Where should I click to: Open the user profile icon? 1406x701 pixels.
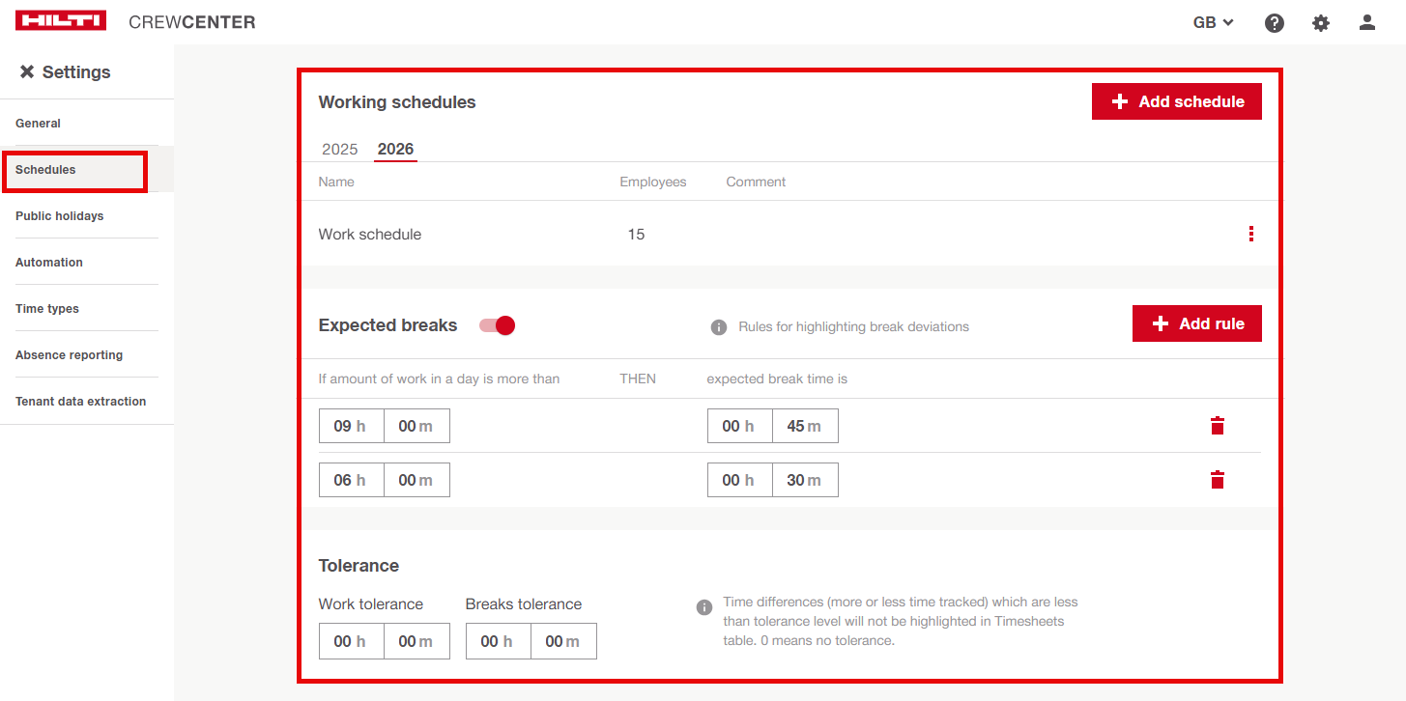(1366, 22)
